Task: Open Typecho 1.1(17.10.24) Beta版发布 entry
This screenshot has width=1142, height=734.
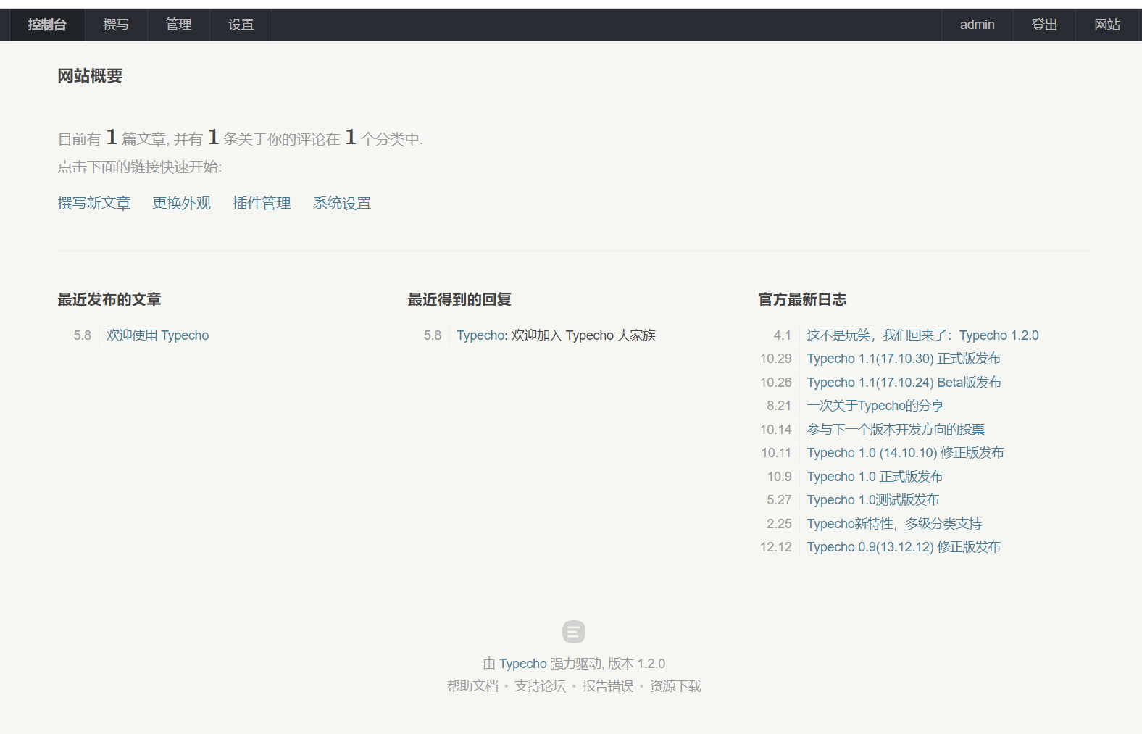Action: 904,383
